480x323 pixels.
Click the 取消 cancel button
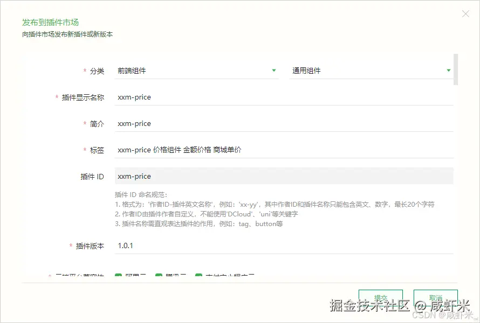(x=435, y=298)
